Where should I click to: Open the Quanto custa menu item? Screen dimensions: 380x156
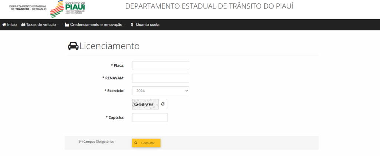(147, 24)
